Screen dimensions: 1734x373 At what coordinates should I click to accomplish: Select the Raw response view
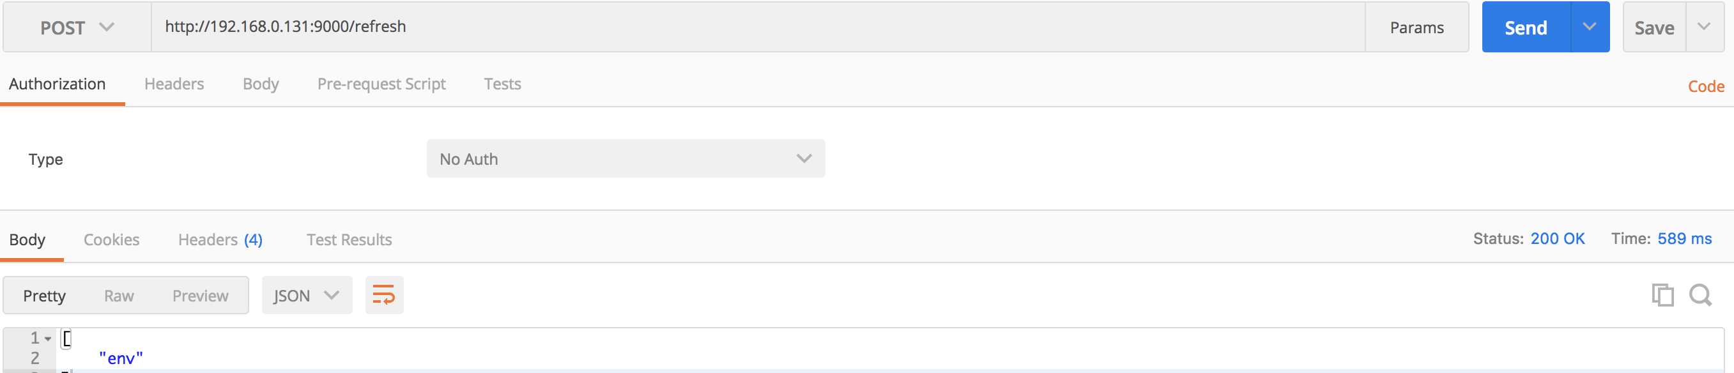point(118,296)
